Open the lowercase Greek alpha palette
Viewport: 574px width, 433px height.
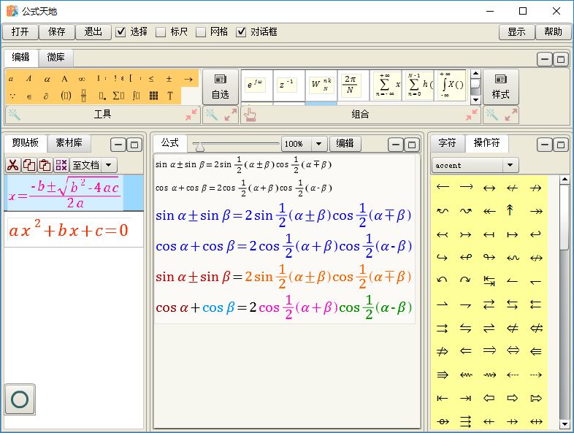coord(47,79)
